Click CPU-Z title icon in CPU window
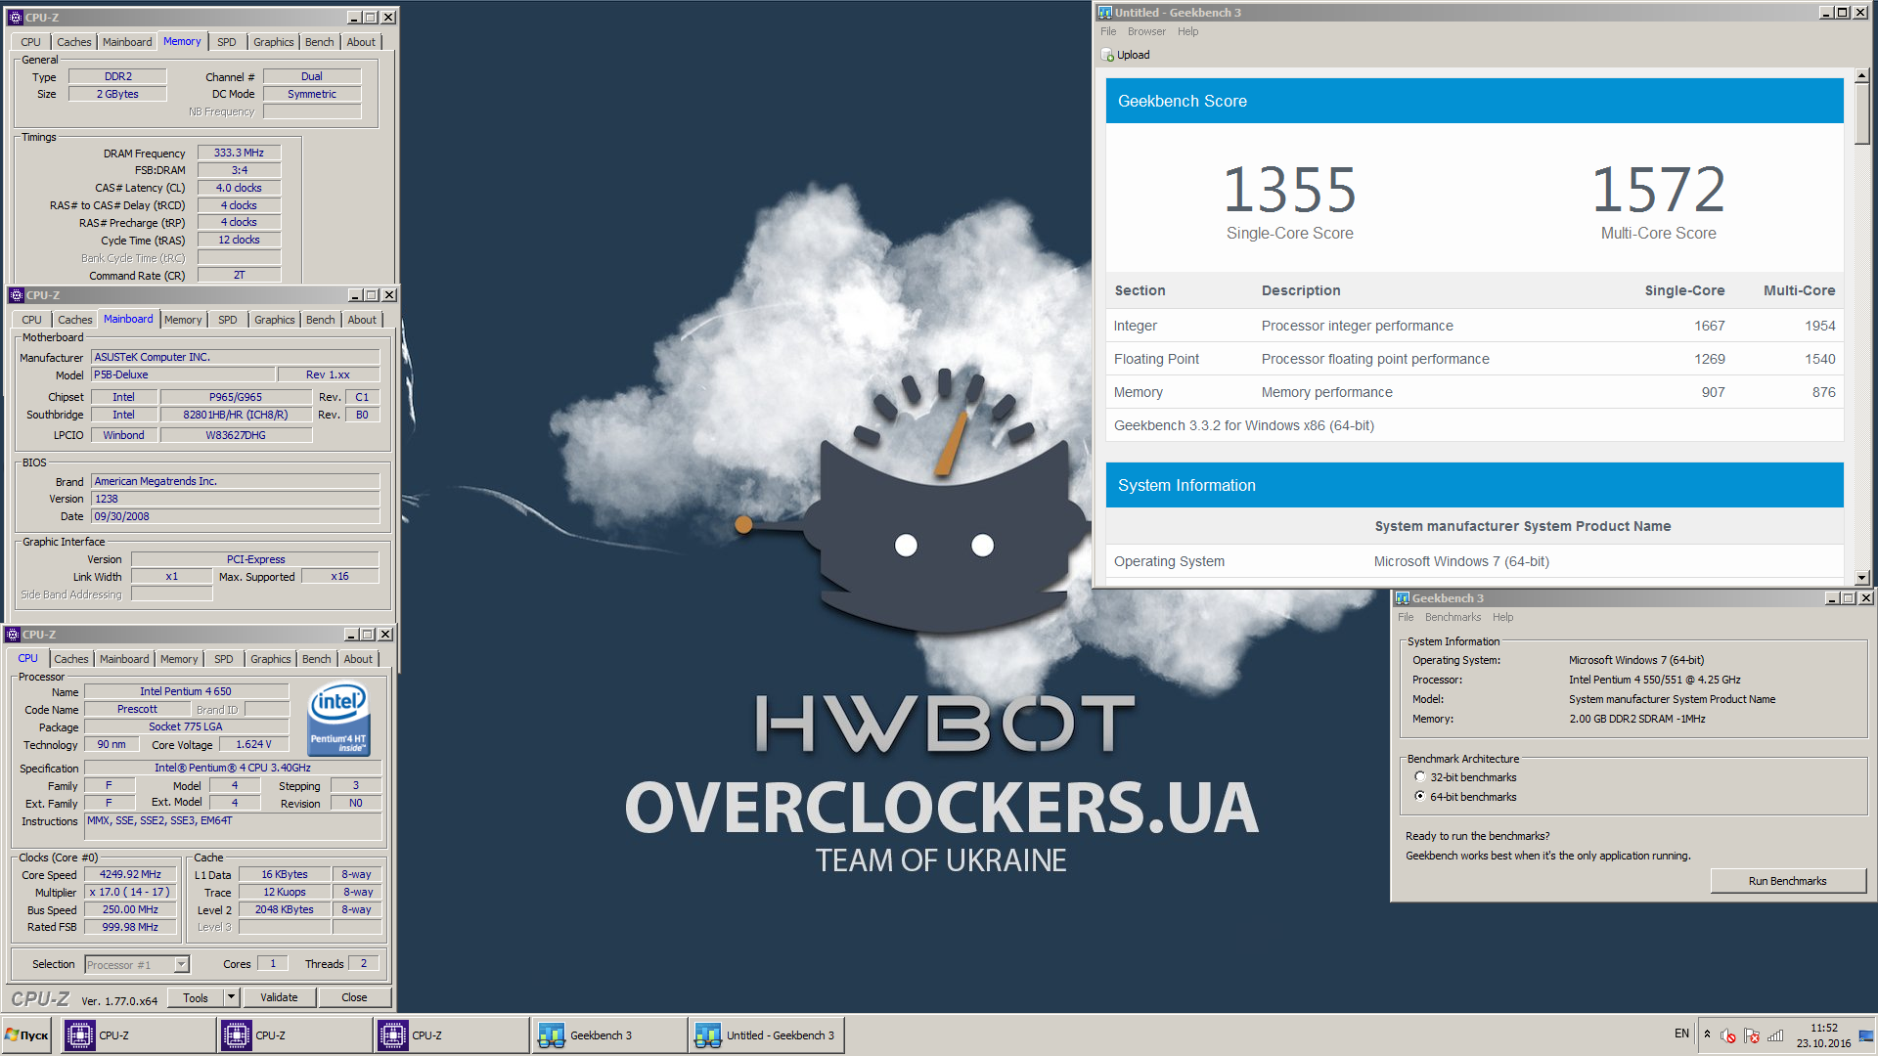The height and width of the screenshot is (1056, 1878). [x=13, y=635]
